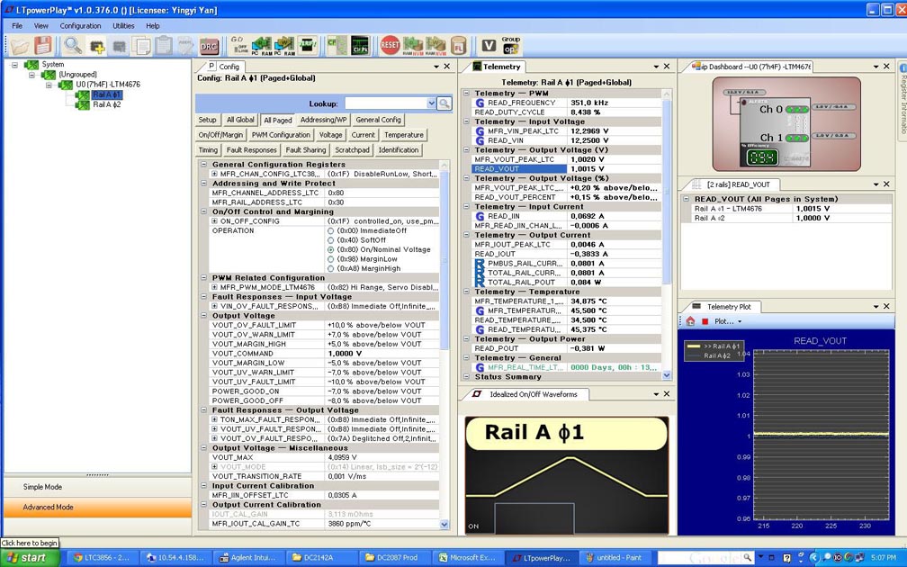Select the Idealized On/Off Waveforms tab
The height and width of the screenshot is (567, 907).
tap(527, 394)
